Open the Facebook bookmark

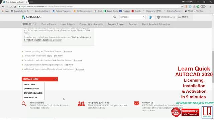point(124,11)
